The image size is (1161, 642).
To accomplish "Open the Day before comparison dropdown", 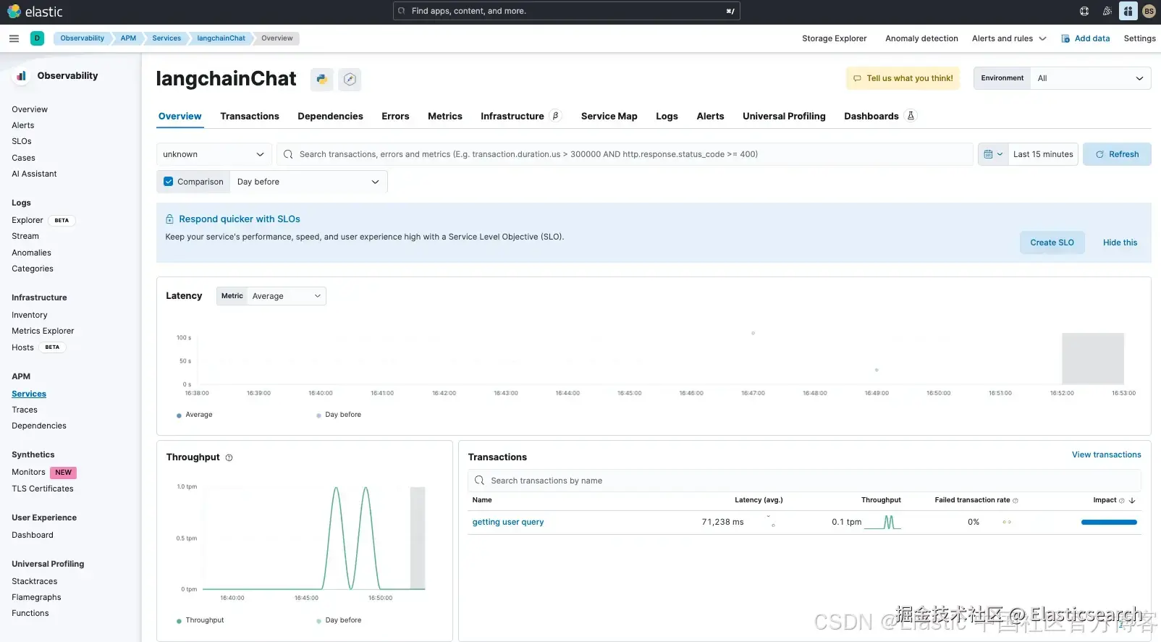I will (x=308, y=182).
